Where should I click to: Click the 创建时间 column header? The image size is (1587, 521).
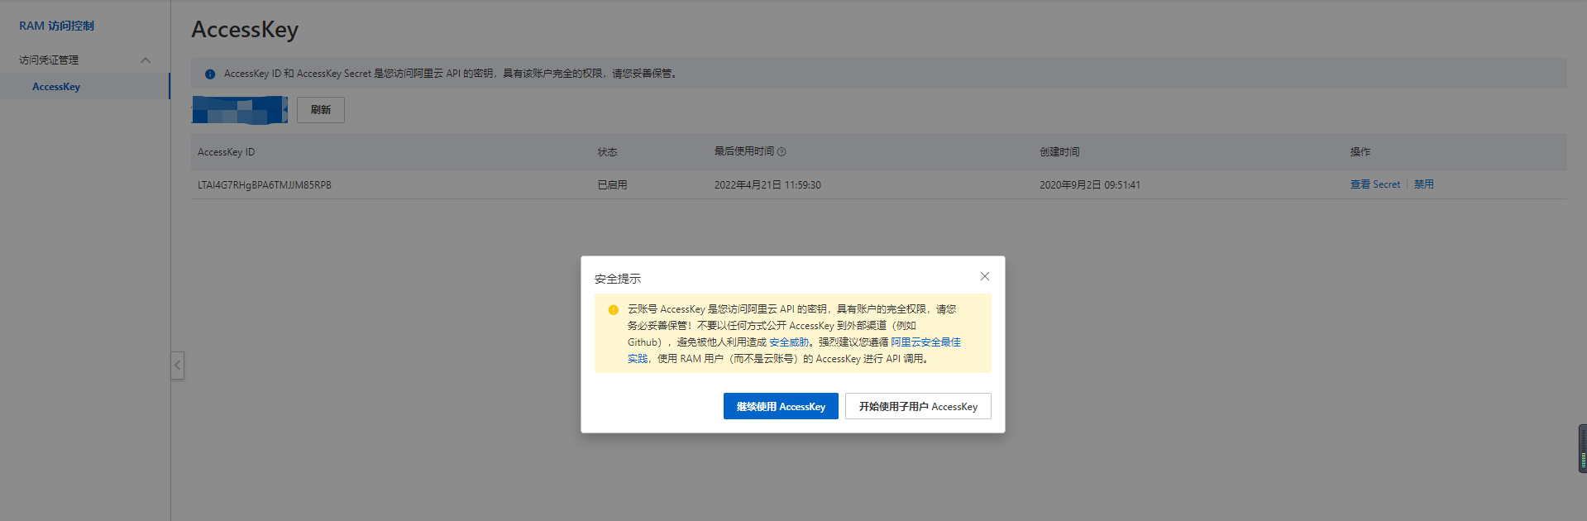1059,152
